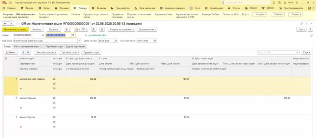Expand the Сервис dropdown in command panel
This screenshot has width=316, height=138.
(x=295, y=14)
